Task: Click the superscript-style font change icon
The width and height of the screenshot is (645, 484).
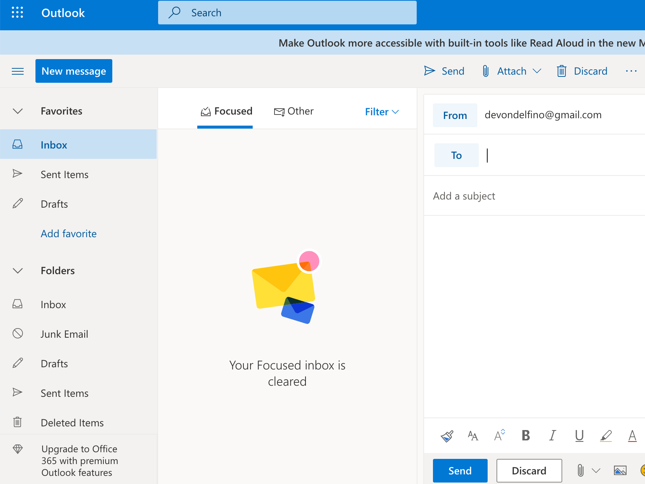Action: (x=499, y=435)
